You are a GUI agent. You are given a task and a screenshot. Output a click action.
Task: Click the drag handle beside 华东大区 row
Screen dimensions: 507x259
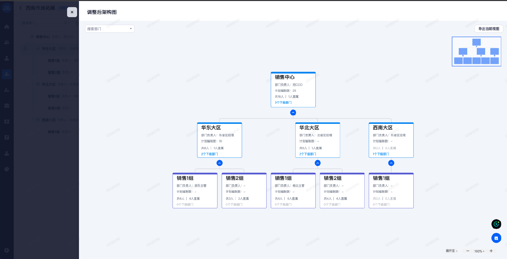pos(26,48)
